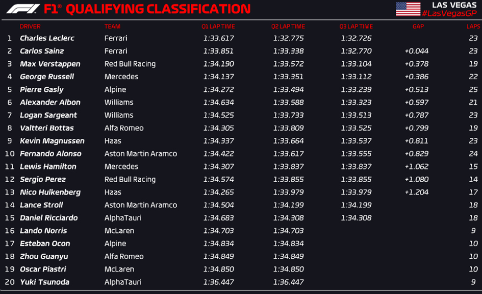Click Leclerc's Q3 time 1:32.726
This screenshot has height=294, width=482.
point(356,38)
